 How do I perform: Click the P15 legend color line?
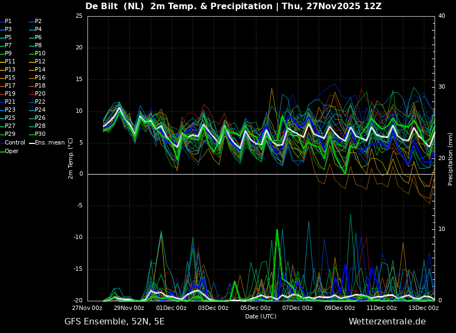(2, 78)
